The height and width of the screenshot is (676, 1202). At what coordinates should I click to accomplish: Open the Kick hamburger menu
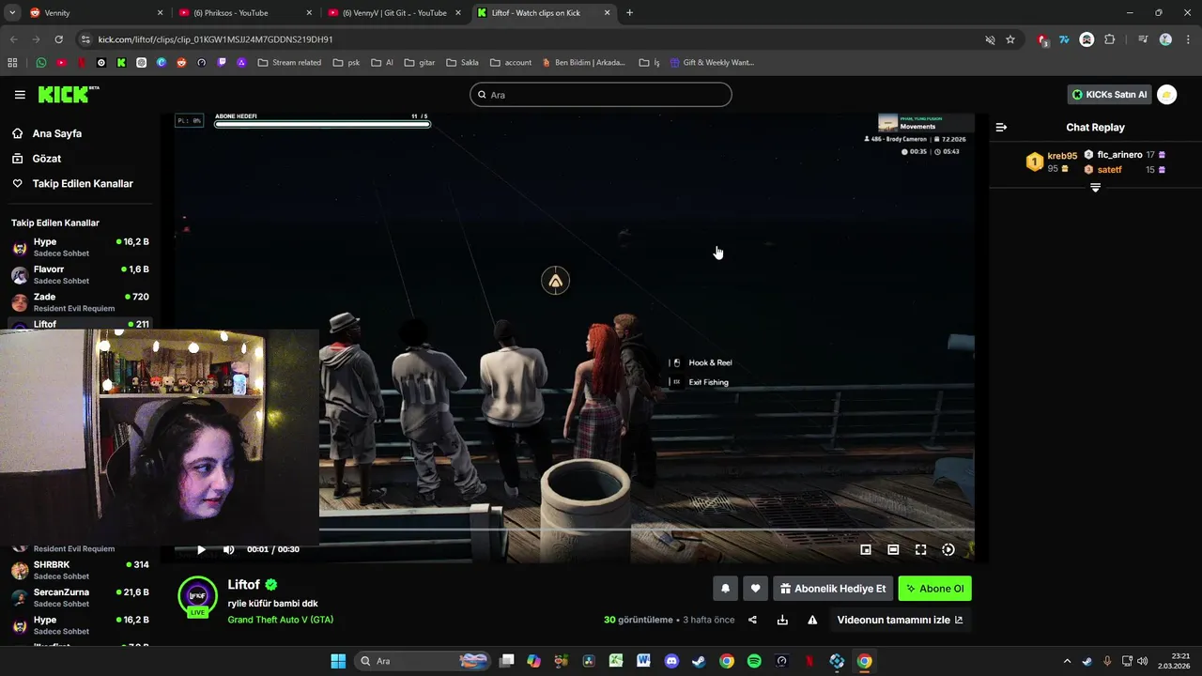(x=20, y=95)
